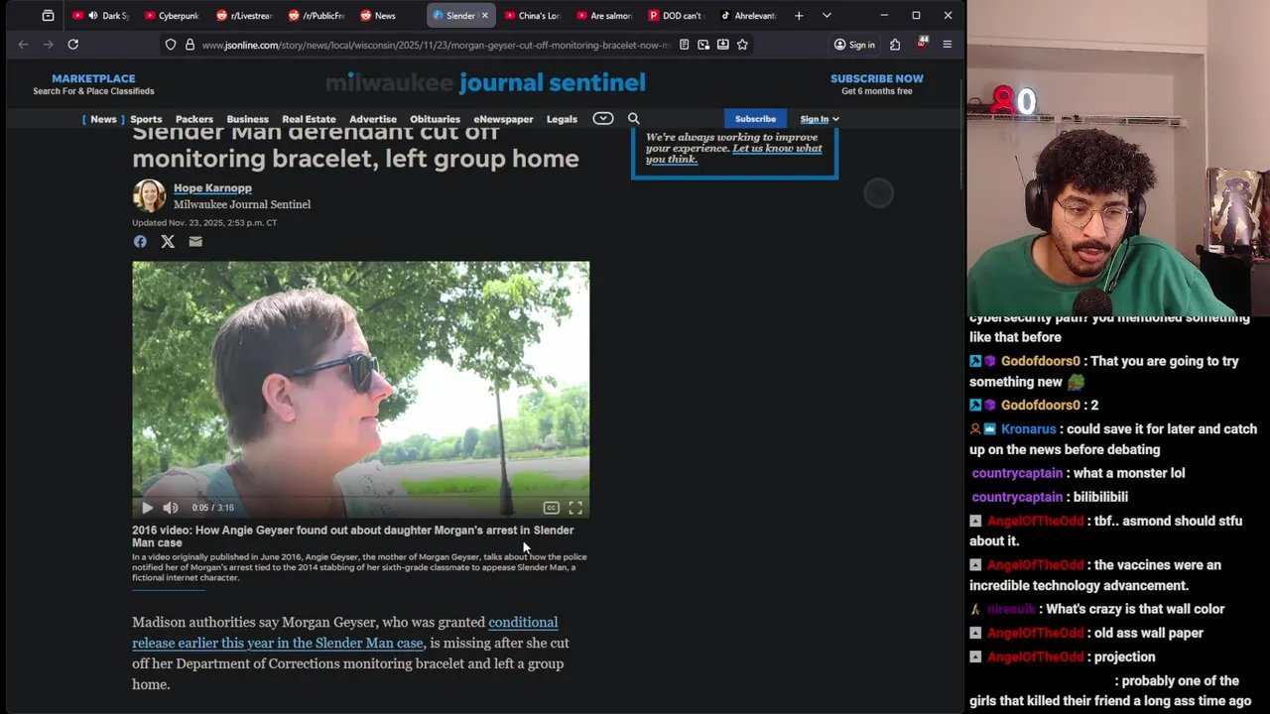Switch to the r/Livestream Reddit tab
Image resolution: width=1270 pixels, height=714 pixels.
pos(243,16)
